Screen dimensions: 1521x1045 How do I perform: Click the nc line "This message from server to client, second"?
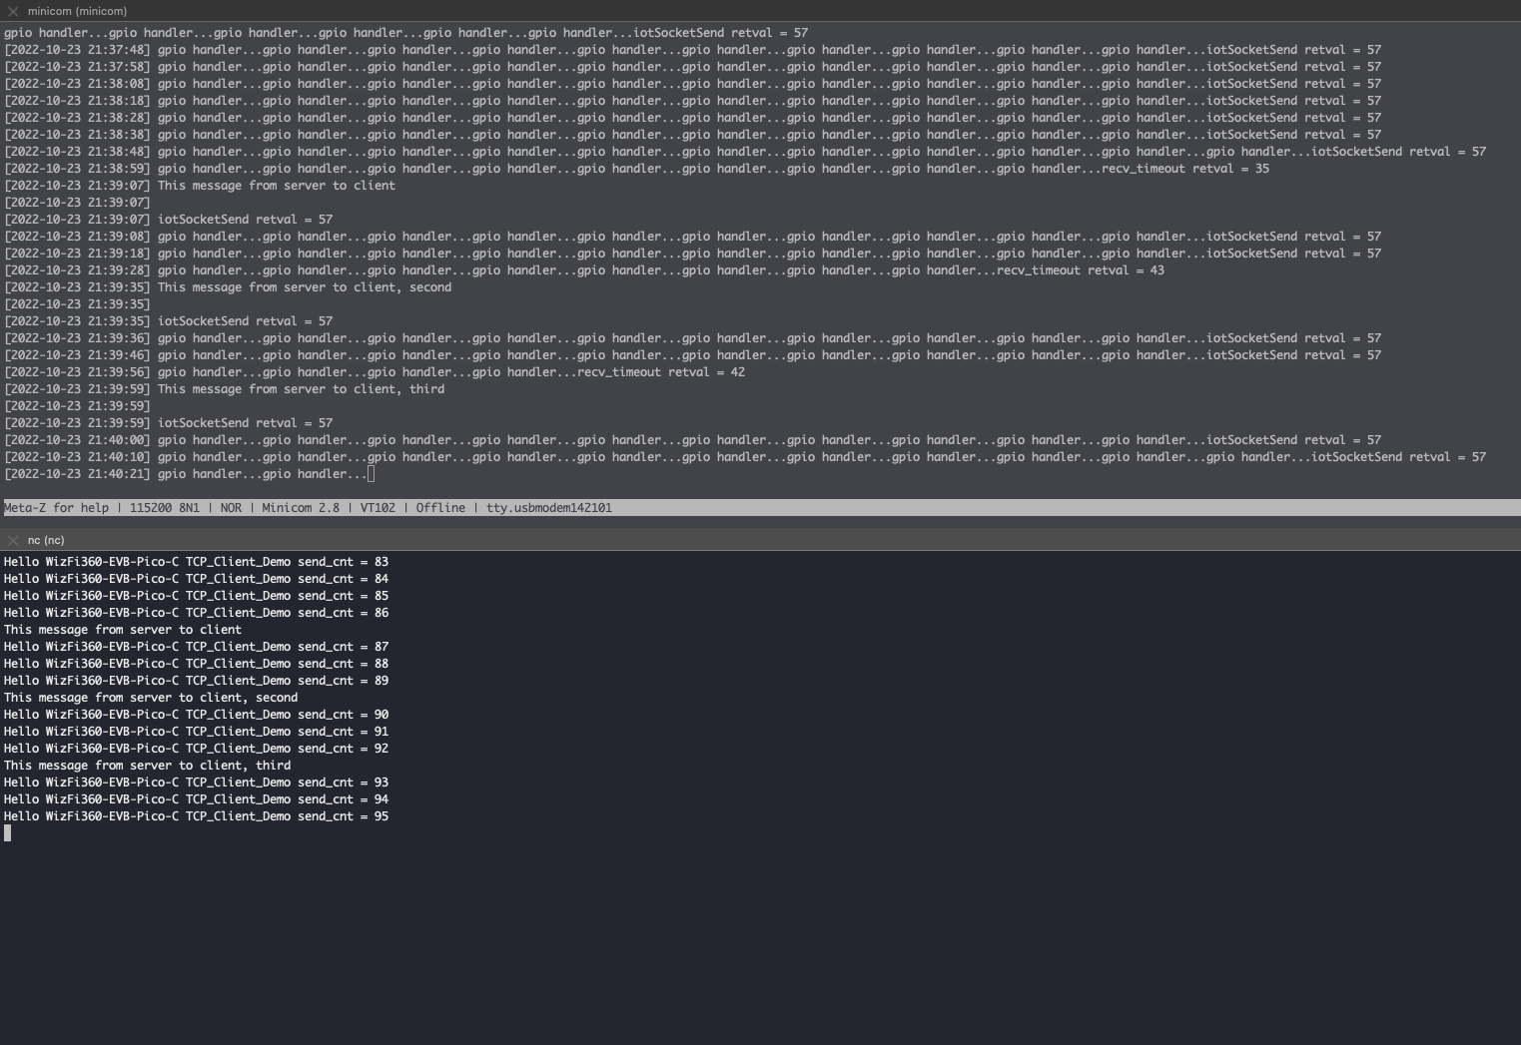point(151,698)
